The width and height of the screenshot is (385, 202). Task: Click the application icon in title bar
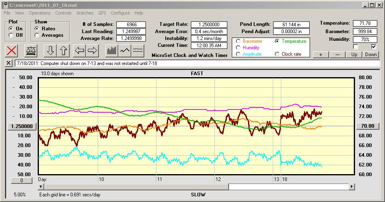(x=5, y=5)
